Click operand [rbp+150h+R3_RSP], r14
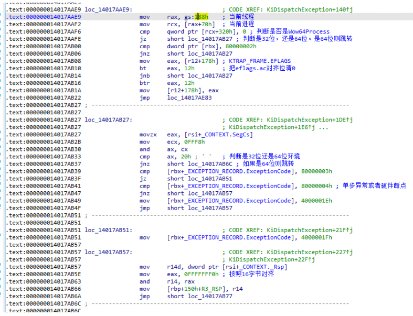Viewport: 413px width, 316px height. 205,289
